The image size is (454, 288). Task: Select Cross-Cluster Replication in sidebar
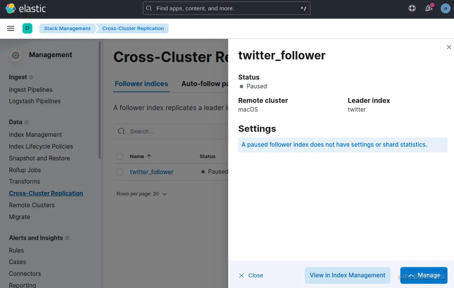46,193
